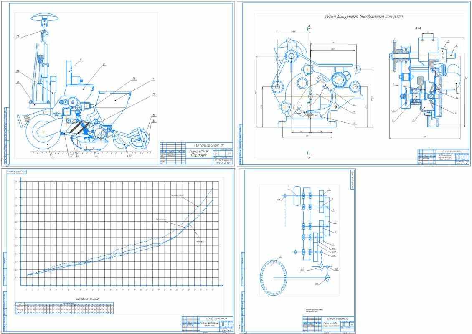Click the 'Исходные данные' table heading
Screen dimensions: 472x334
[86, 299]
